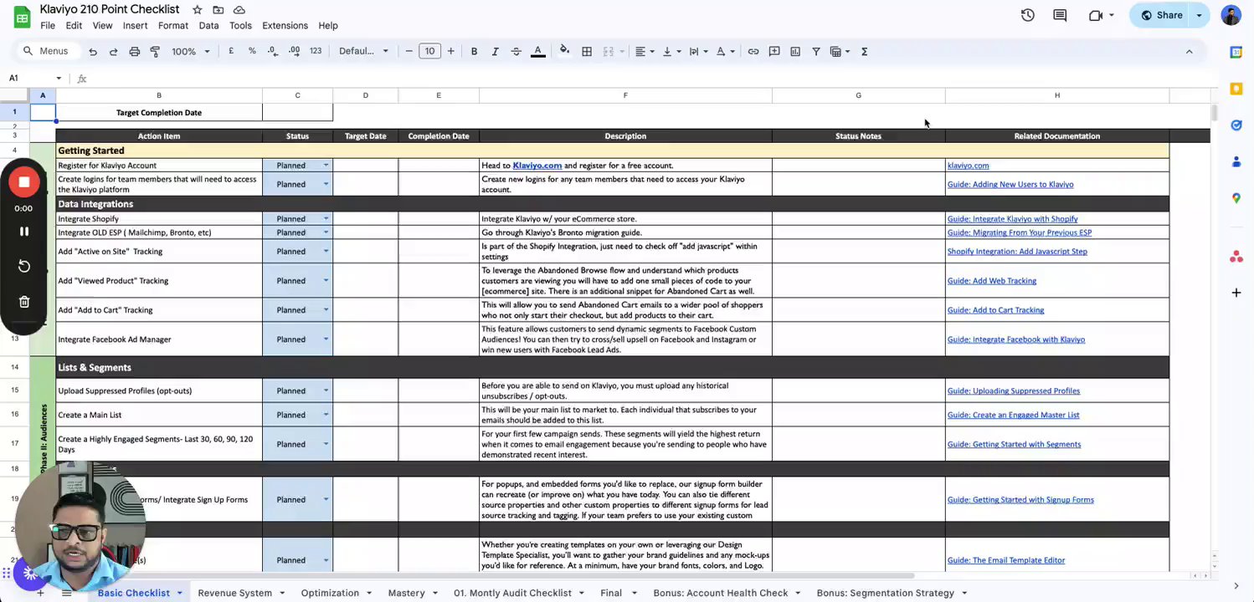Click the font size input field

(429, 51)
